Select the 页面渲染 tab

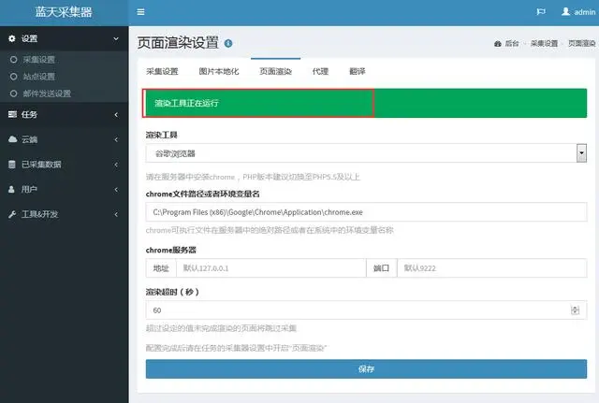pos(275,71)
